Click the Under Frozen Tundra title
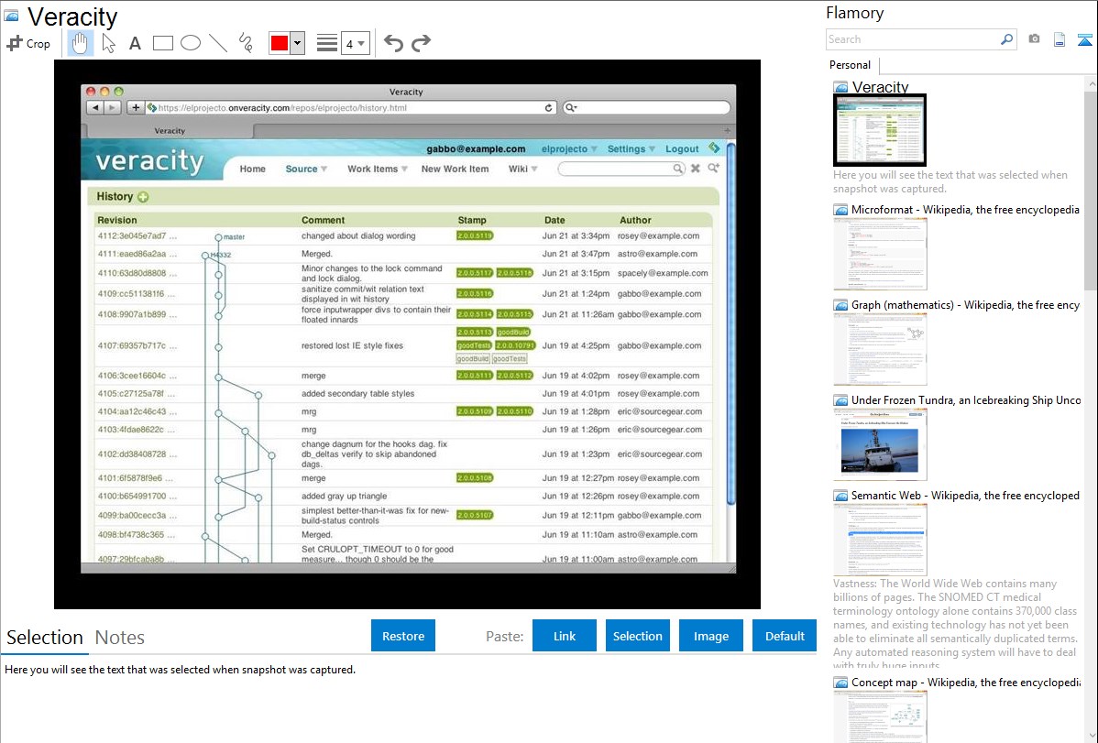1098x743 pixels. coord(966,399)
